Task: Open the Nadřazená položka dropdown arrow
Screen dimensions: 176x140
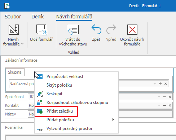Action: [155, 84]
